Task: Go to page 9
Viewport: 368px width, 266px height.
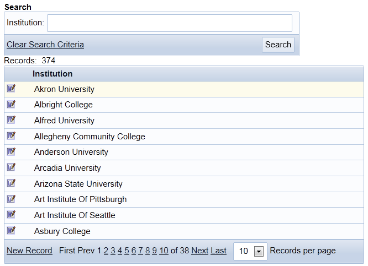Action: 154,251
